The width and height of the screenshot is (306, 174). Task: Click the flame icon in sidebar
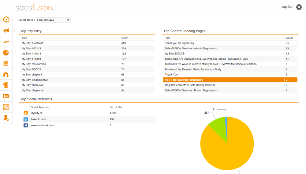coord(6,74)
